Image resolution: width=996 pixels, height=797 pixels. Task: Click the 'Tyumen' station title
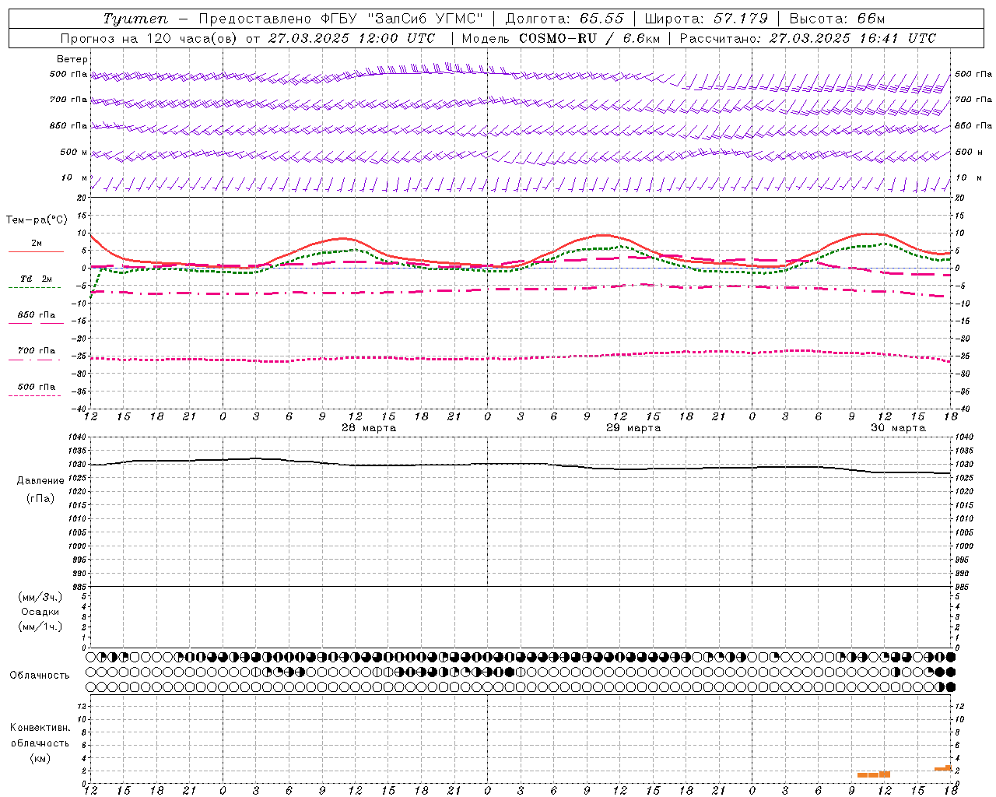[135, 19]
